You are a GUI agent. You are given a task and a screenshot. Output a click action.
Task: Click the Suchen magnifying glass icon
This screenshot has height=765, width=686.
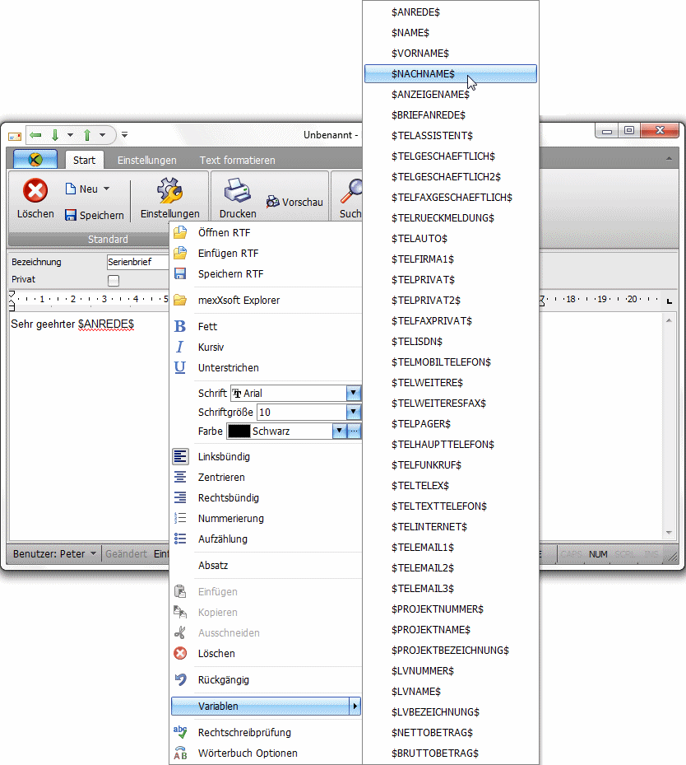pos(351,191)
